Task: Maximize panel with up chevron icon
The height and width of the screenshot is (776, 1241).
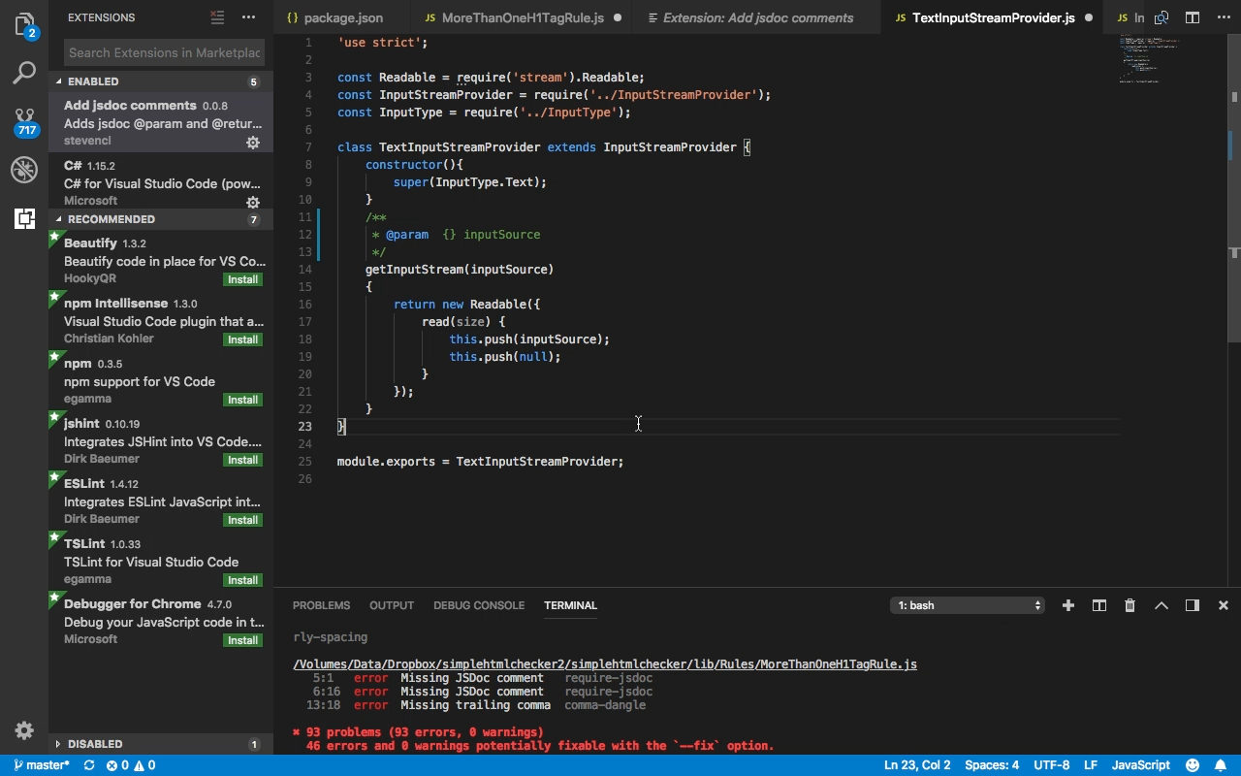Action: point(1161,605)
